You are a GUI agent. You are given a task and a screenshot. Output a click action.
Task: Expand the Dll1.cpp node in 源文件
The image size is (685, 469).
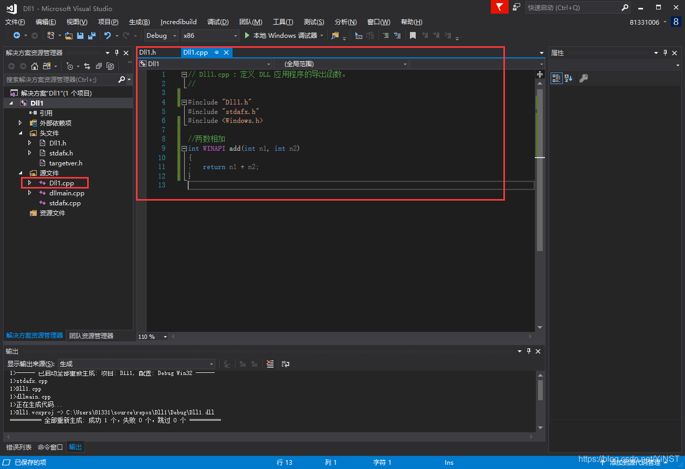click(x=30, y=183)
